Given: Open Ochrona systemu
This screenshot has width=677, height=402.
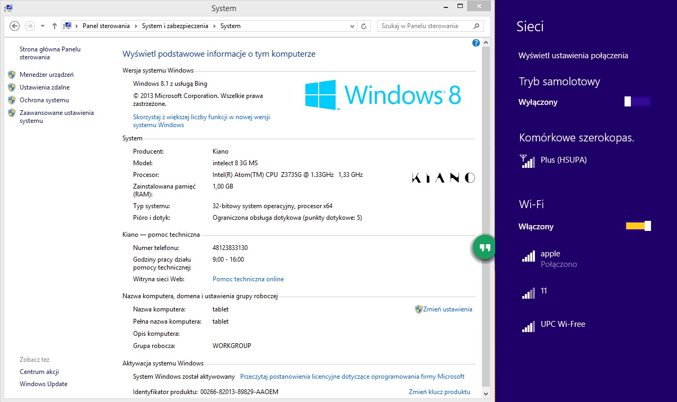Looking at the screenshot, I should point(44,100).
